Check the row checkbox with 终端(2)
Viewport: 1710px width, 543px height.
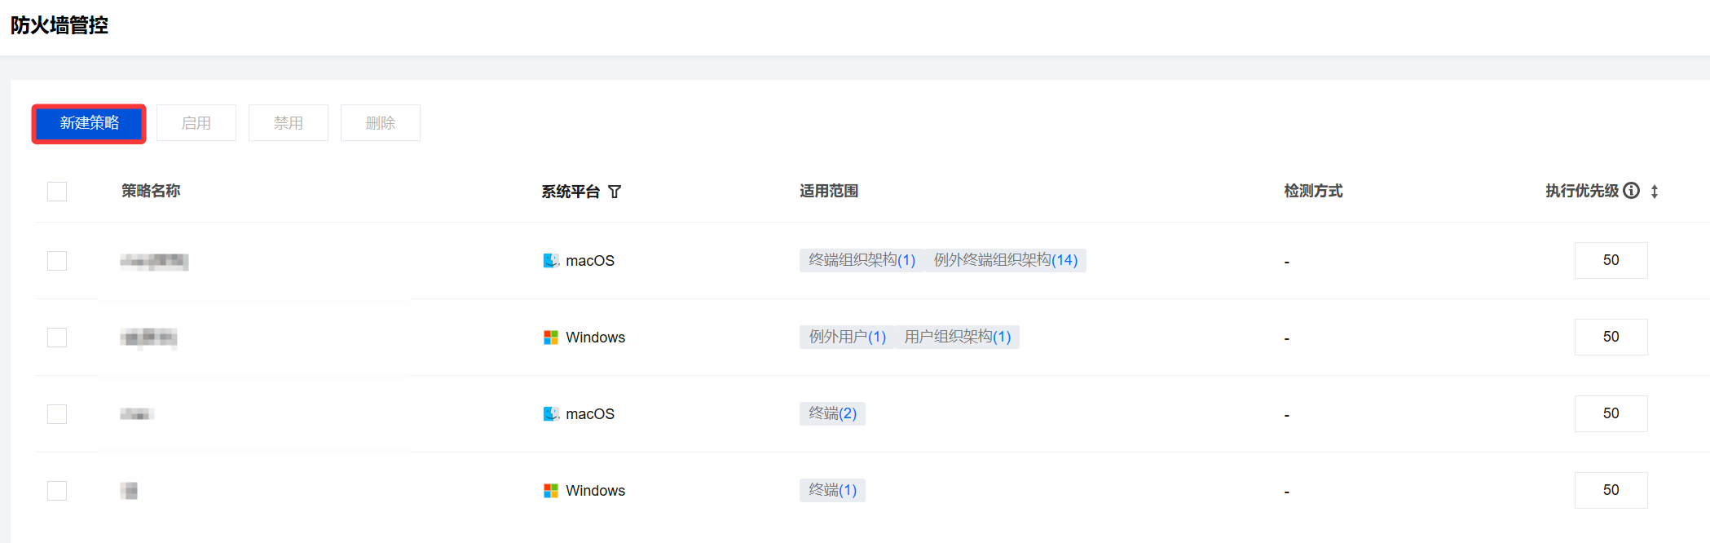57,414
